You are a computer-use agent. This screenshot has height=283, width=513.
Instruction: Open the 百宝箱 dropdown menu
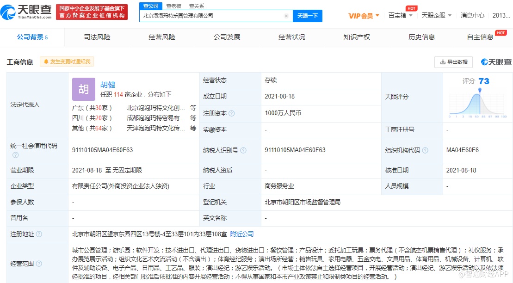point(400,16)
